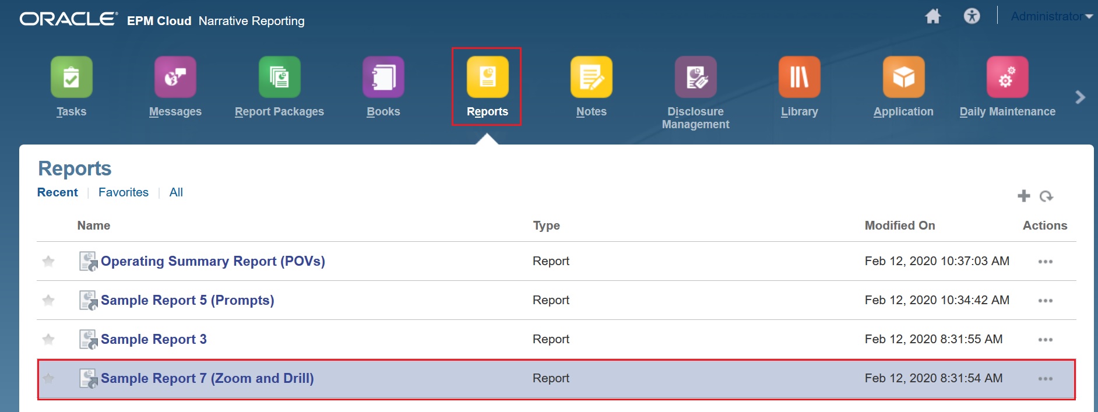
Task: Open the Notes icon
Action: 591,77
